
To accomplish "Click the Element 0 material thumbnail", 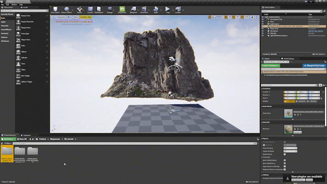I will 288,128.
